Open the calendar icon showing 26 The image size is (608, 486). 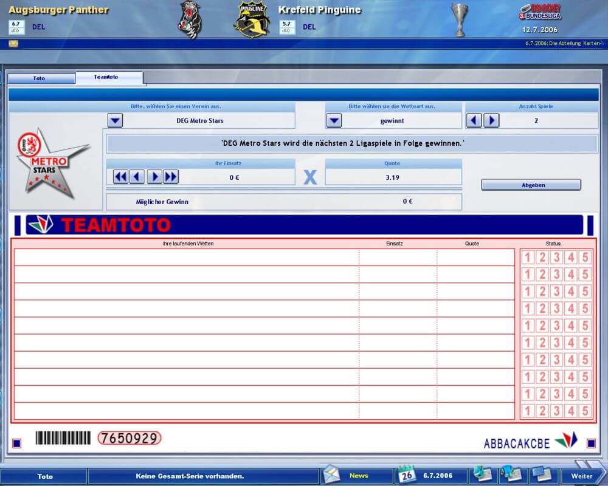(x=406, y=474)
